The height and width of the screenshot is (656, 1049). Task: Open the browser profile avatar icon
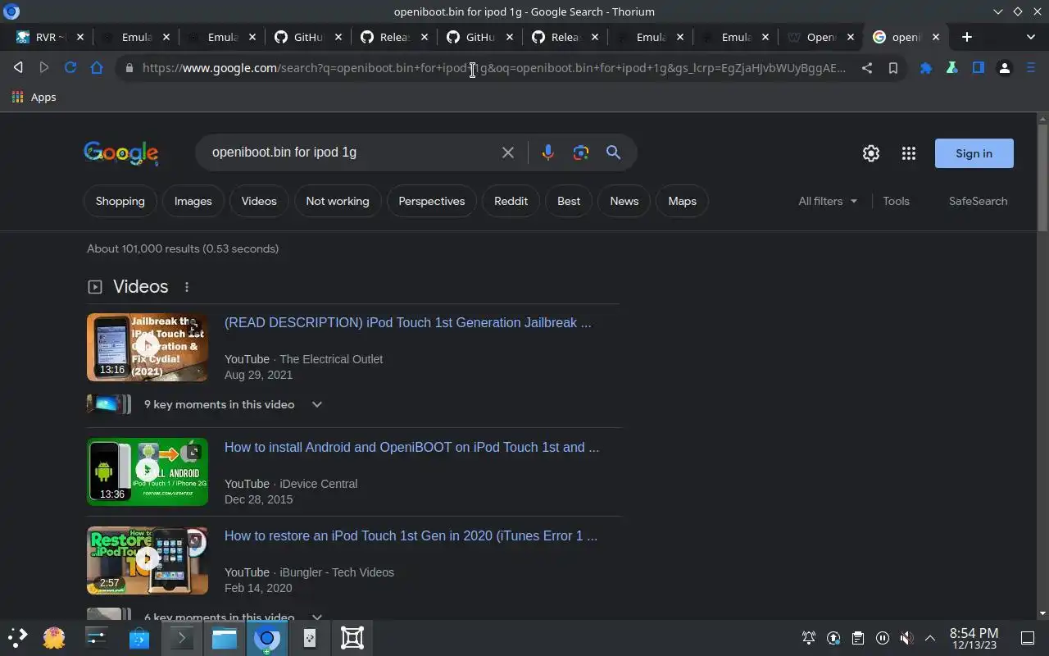[1005, 68]
